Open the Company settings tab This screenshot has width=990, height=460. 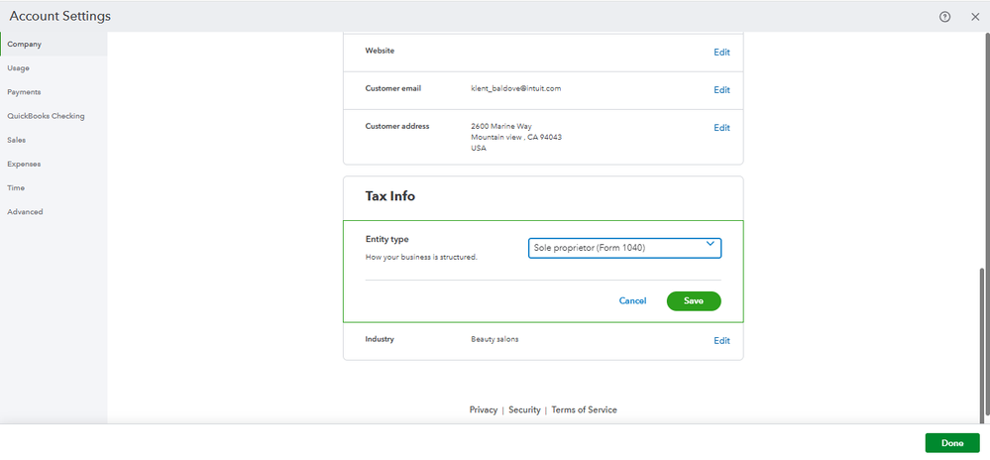[25, 45]
